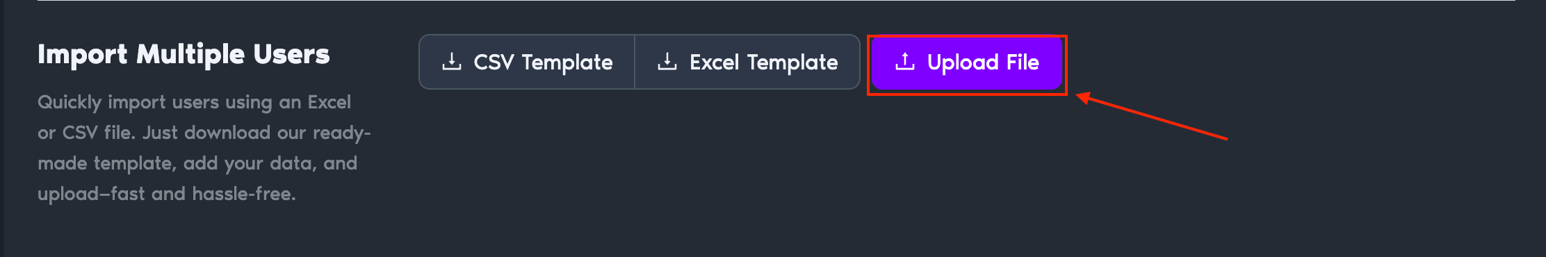Click the tail end of the red arrow
This screenshot has width=1546, height=257.
1224,138
